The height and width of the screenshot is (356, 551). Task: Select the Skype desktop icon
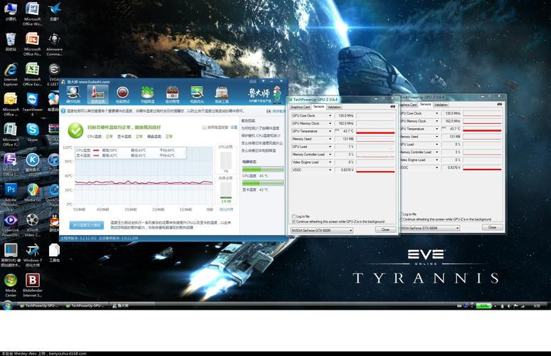(32, 132)
